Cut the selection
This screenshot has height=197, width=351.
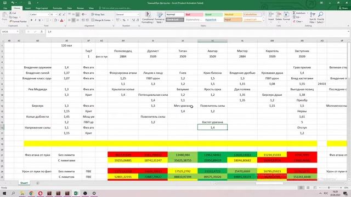tap(13, 13)
